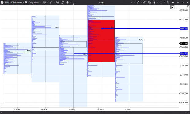Toggle the window pin icon
Screen dimensions: 190x114
coord(173,2)
